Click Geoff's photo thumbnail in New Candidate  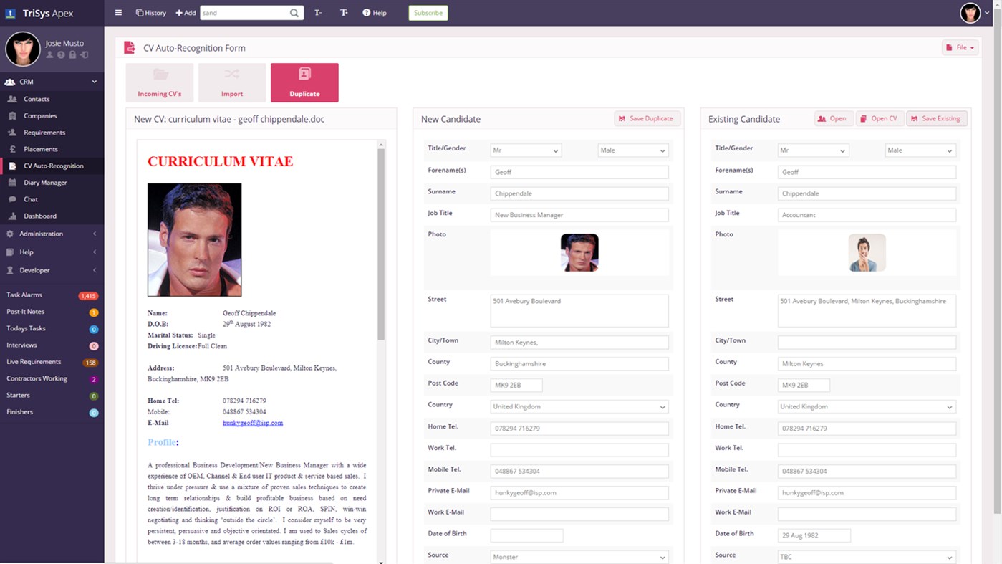(x=579, y=252)
